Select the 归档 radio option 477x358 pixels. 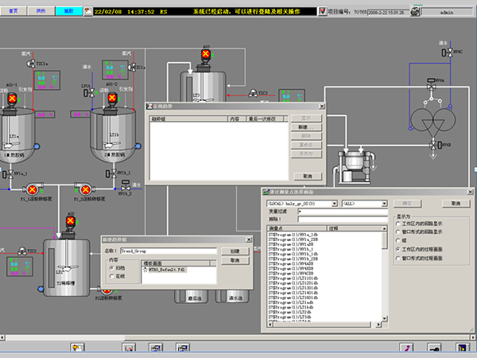point(111,268)
